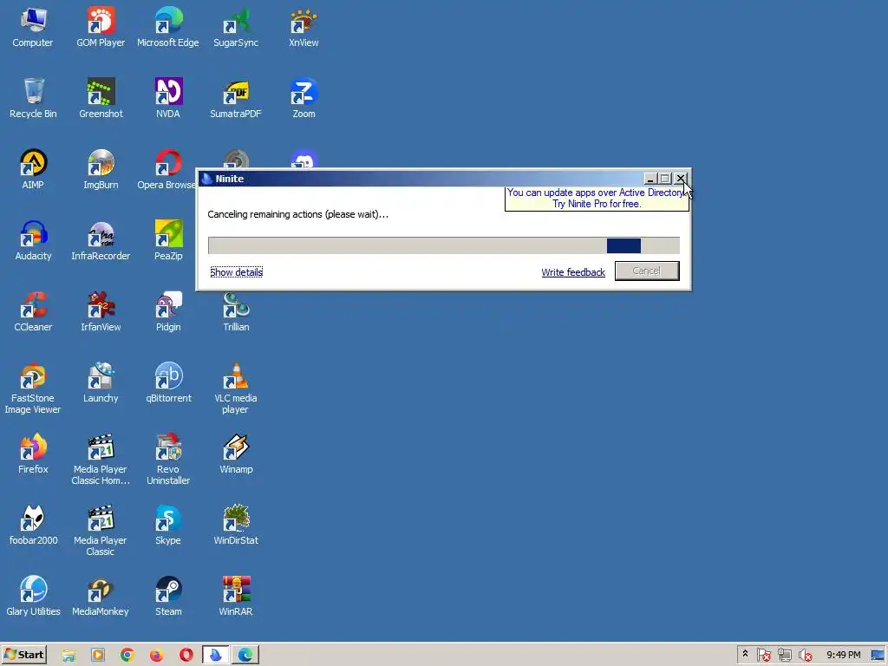Select FastStone Image Viewer shortcut
The height and width of the screenshot is (666, 888).
(x=33, y=388)
